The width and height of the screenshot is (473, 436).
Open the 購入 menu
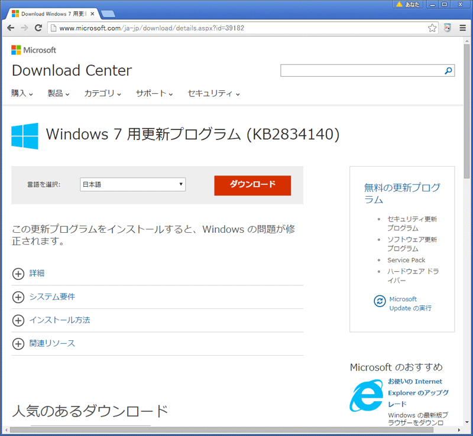tap(22, 93)
